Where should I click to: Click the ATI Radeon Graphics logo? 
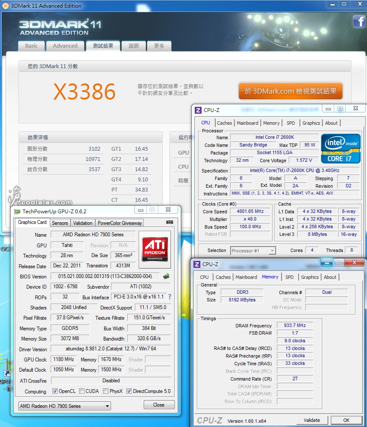[x=155, y=249]
